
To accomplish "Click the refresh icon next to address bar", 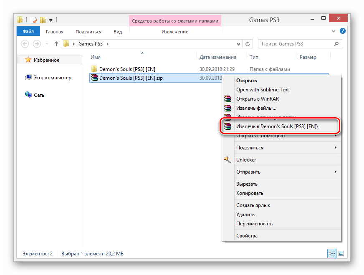I will 248,44.
